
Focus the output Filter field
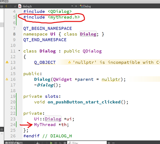(87, 143)
